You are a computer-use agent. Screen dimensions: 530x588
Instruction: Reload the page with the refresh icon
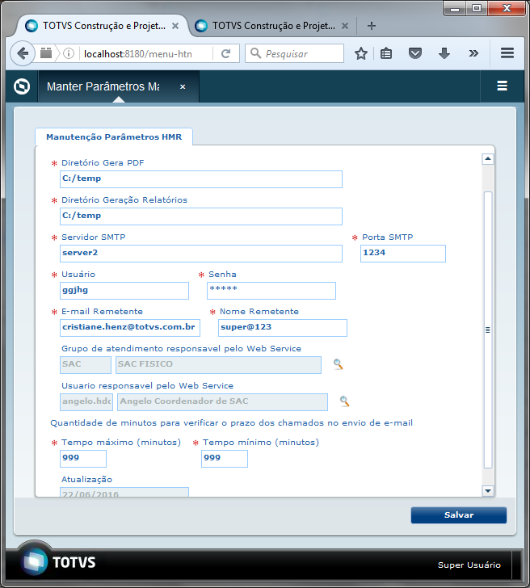(x=225, y=53)
